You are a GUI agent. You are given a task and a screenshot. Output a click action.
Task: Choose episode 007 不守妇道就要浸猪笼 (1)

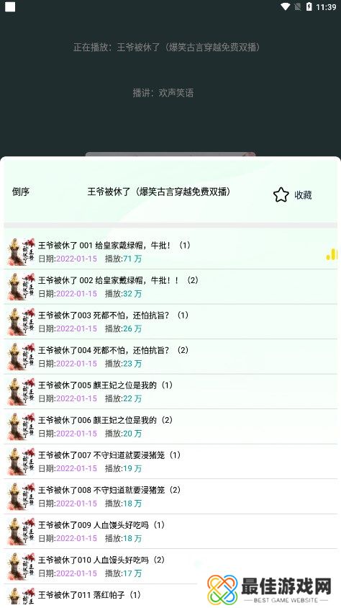[x=170, y=462]
